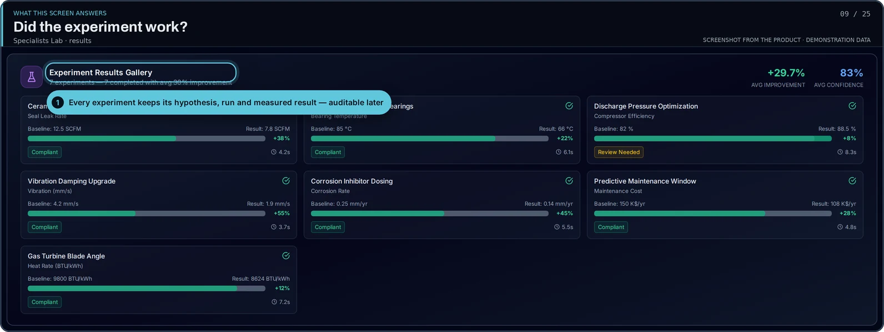Open the Discharge Pressure Optimization card title
The width and height of the screenshot is (884, 332).
(646, 106)
